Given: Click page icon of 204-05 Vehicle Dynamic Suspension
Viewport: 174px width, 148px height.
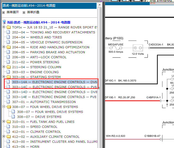Looking at the screenshot, I should pyautogui.click(x=8, y=42).
